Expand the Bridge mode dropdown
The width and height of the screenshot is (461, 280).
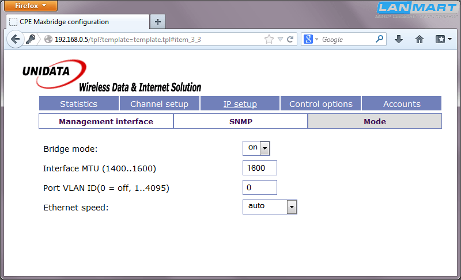click(x=264, y=148)
